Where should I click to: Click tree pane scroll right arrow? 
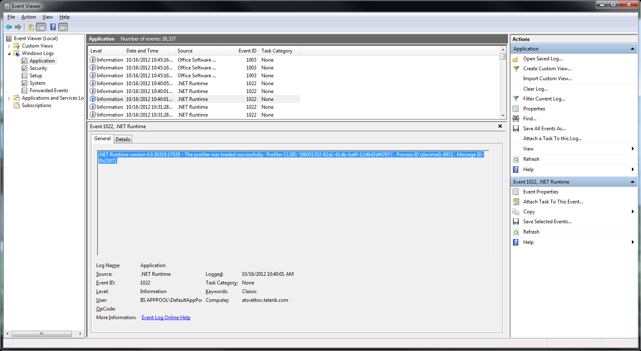80,334
